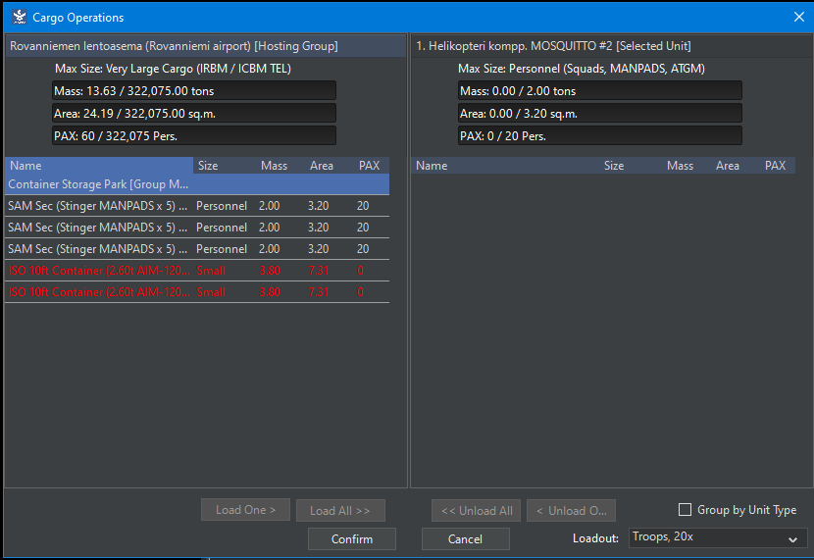This screenshot has width=814, height=560.
Task: Click the Load All button
Action: 340,511
